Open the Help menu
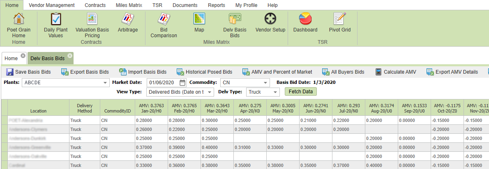 tap(272, 5)
